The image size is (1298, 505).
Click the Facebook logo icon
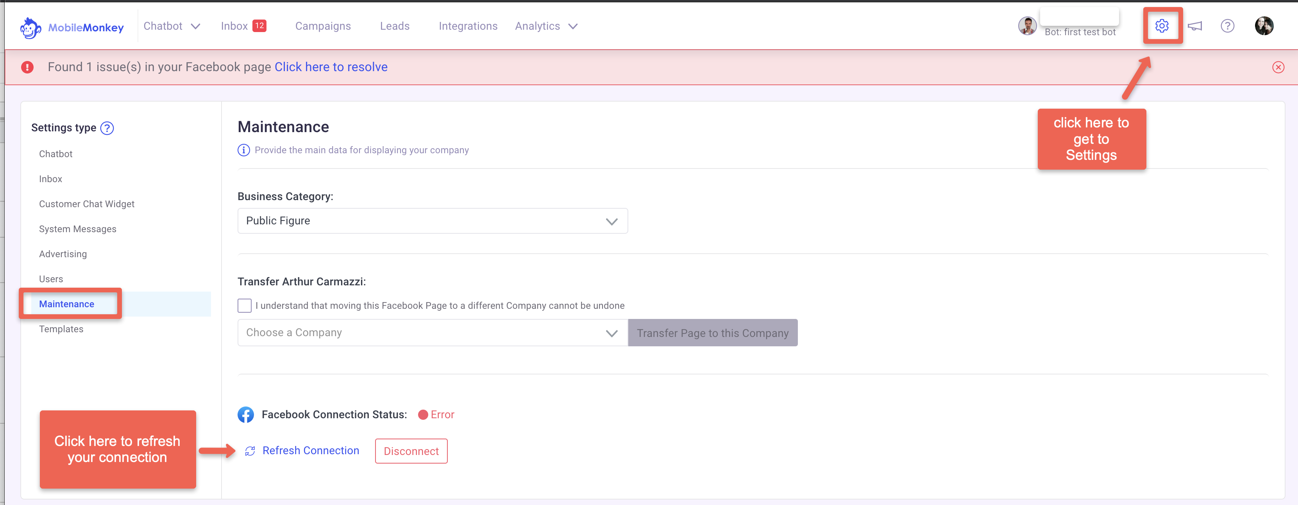[x=246, y=414]
